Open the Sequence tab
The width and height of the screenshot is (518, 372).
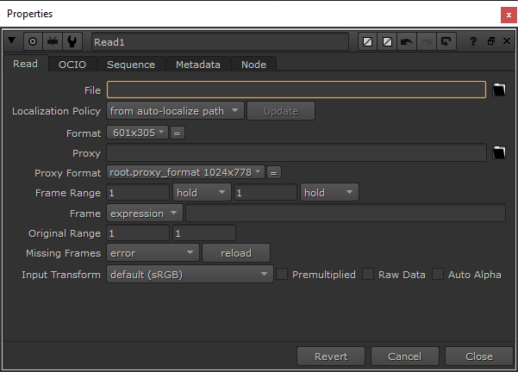[131, 65]
